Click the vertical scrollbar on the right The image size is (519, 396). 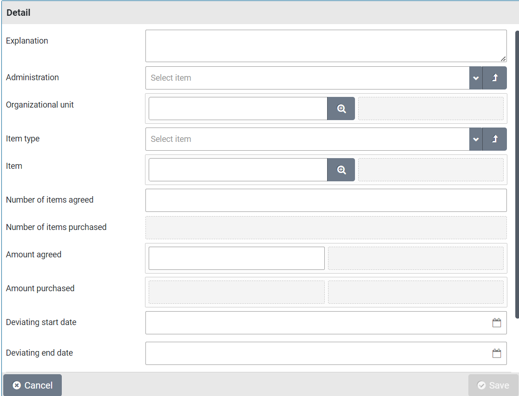pyautogui.click(x=517, y=172)
